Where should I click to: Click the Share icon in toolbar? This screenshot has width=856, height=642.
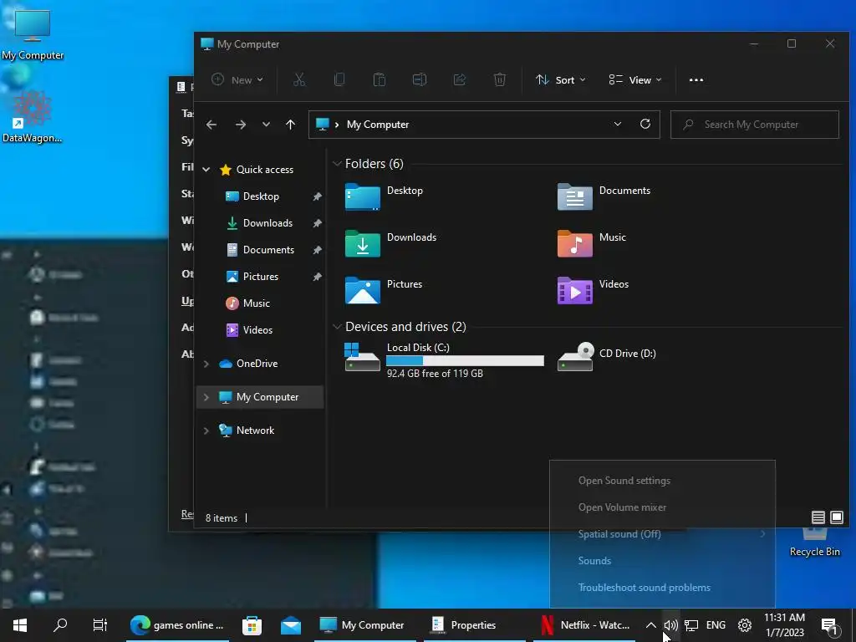pyautogui.click(x=460, y=79)
